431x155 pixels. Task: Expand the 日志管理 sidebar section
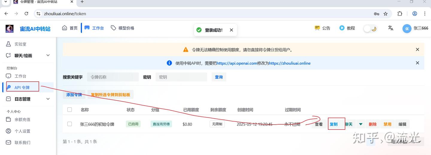coord(28,99)
